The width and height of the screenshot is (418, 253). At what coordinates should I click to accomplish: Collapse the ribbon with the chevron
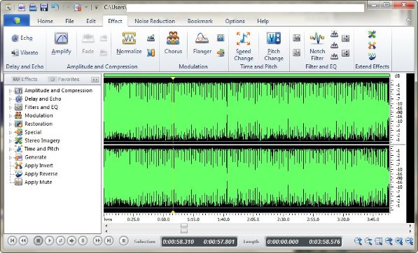point(408,20)
